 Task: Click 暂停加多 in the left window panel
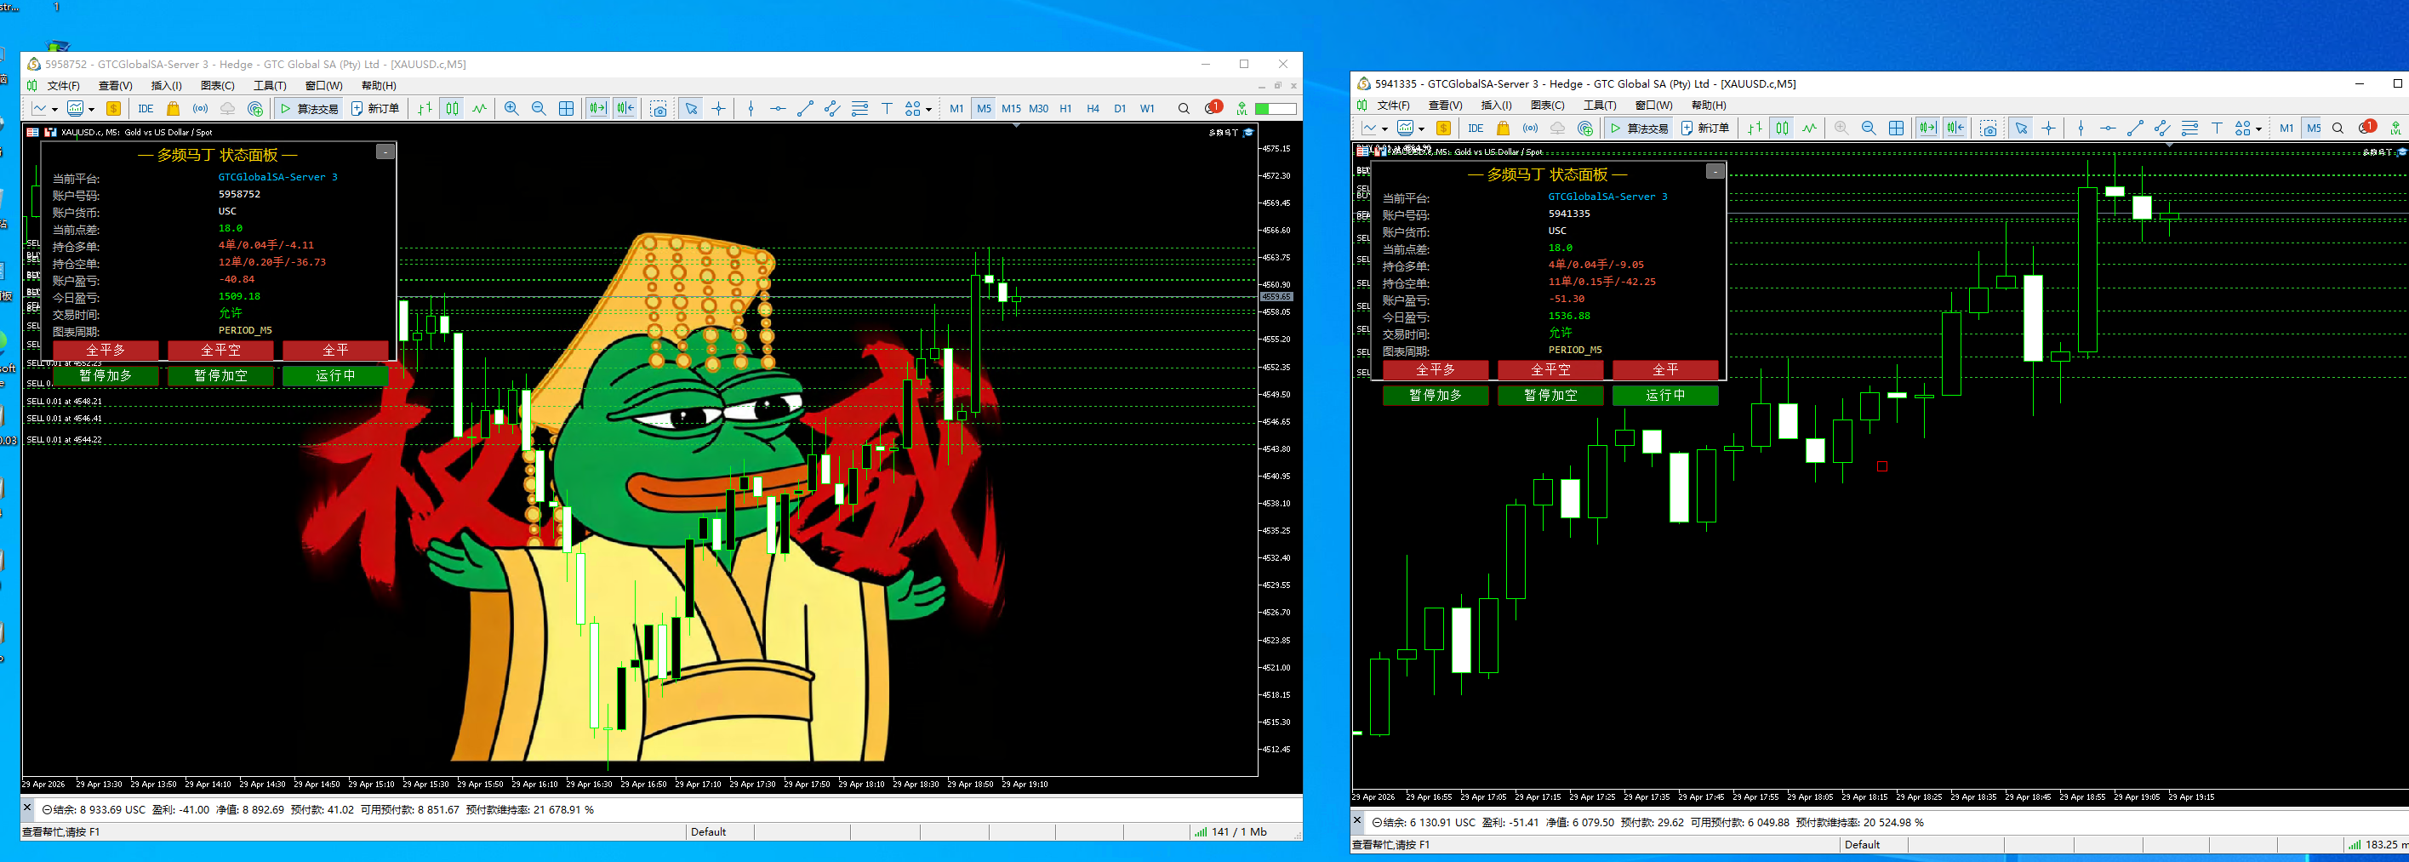click(x=106, y=376)
